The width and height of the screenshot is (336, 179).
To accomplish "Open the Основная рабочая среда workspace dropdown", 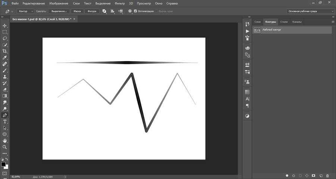I will [310, 11].
